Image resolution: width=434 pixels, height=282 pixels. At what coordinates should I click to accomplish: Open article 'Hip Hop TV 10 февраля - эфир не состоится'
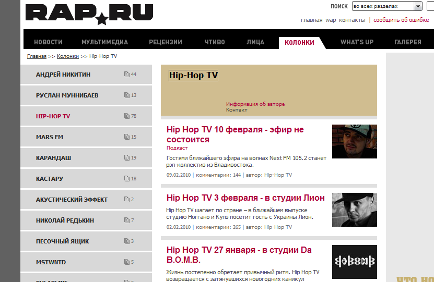[x=235, y=134]
